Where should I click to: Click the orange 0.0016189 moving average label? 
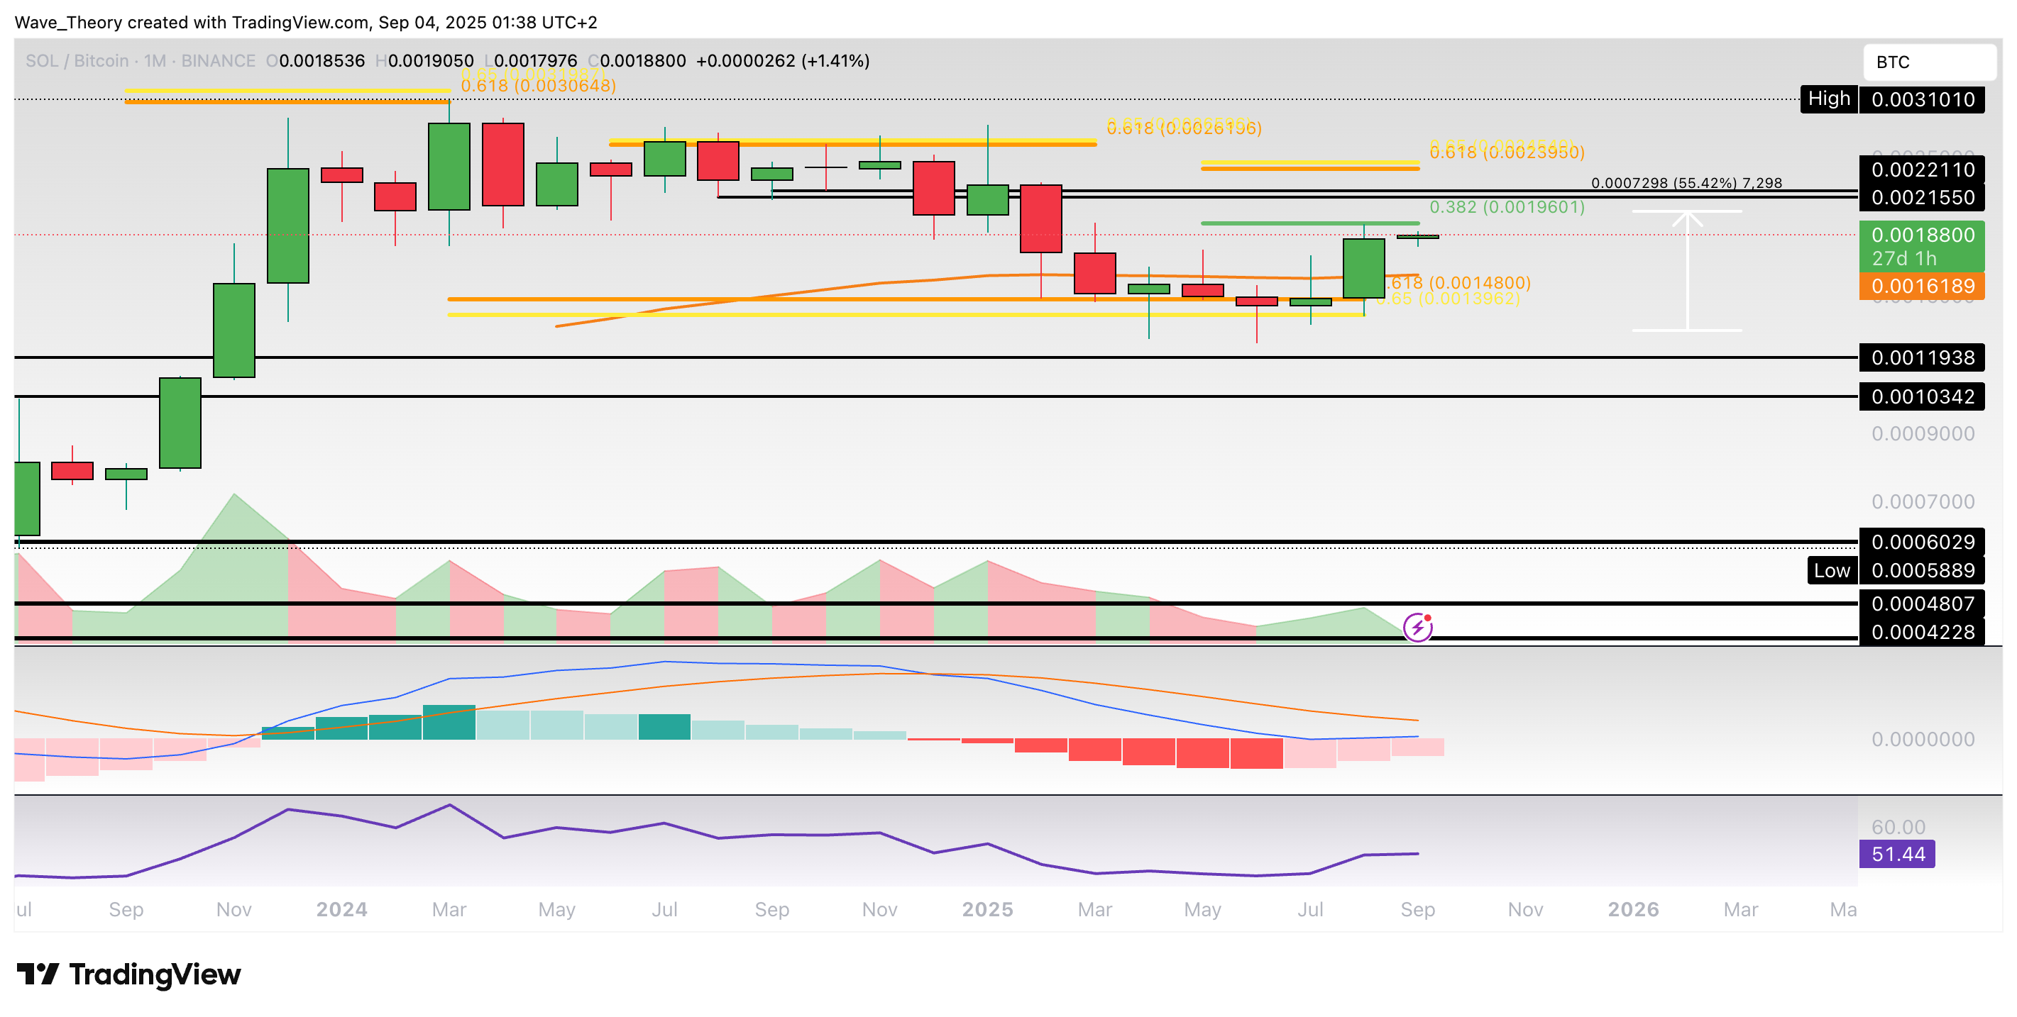coord(1921,287)
